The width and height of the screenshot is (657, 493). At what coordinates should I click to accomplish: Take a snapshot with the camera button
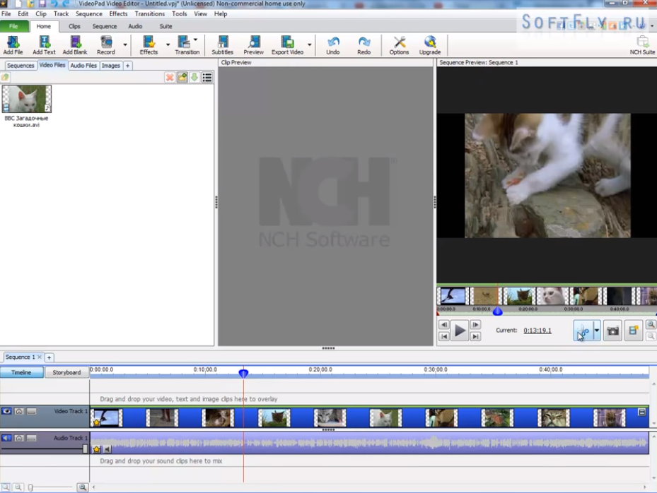pos(612,331)
